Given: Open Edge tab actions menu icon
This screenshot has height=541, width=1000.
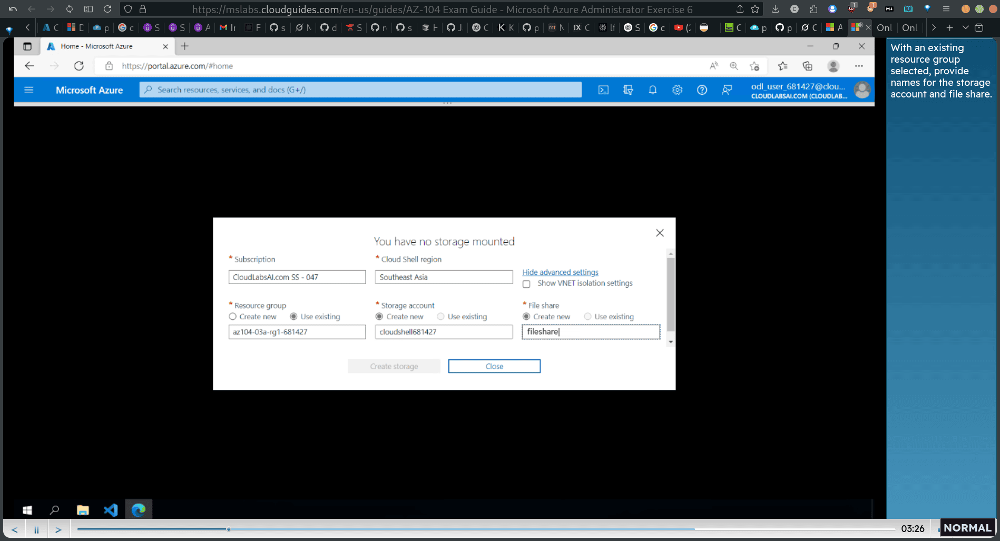Looking at the screenshot, I should tap(27, 46).
